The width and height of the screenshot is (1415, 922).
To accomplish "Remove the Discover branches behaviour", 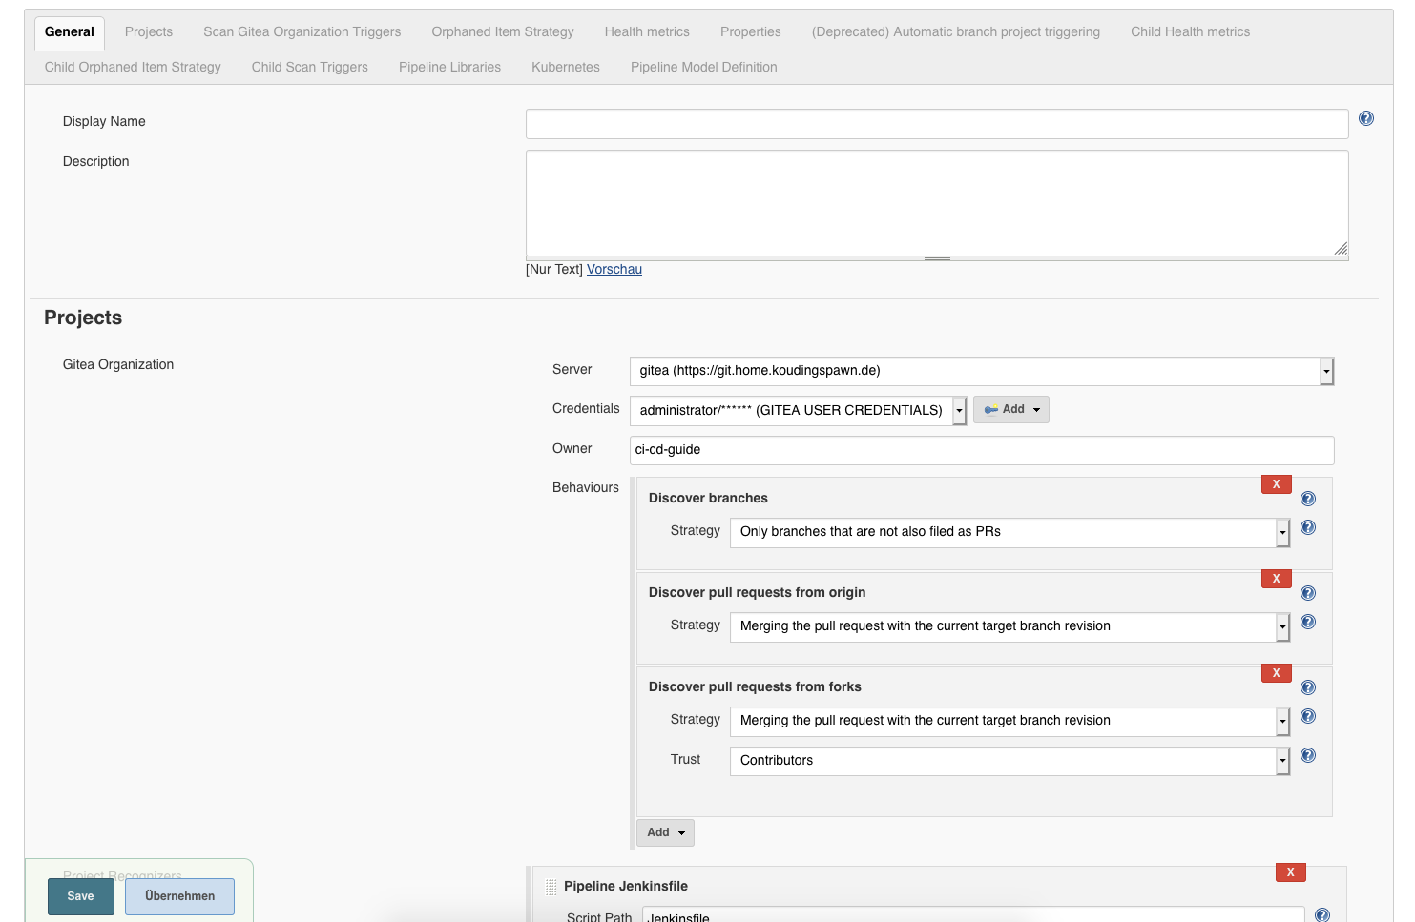I will click(x=1276, y=484).
